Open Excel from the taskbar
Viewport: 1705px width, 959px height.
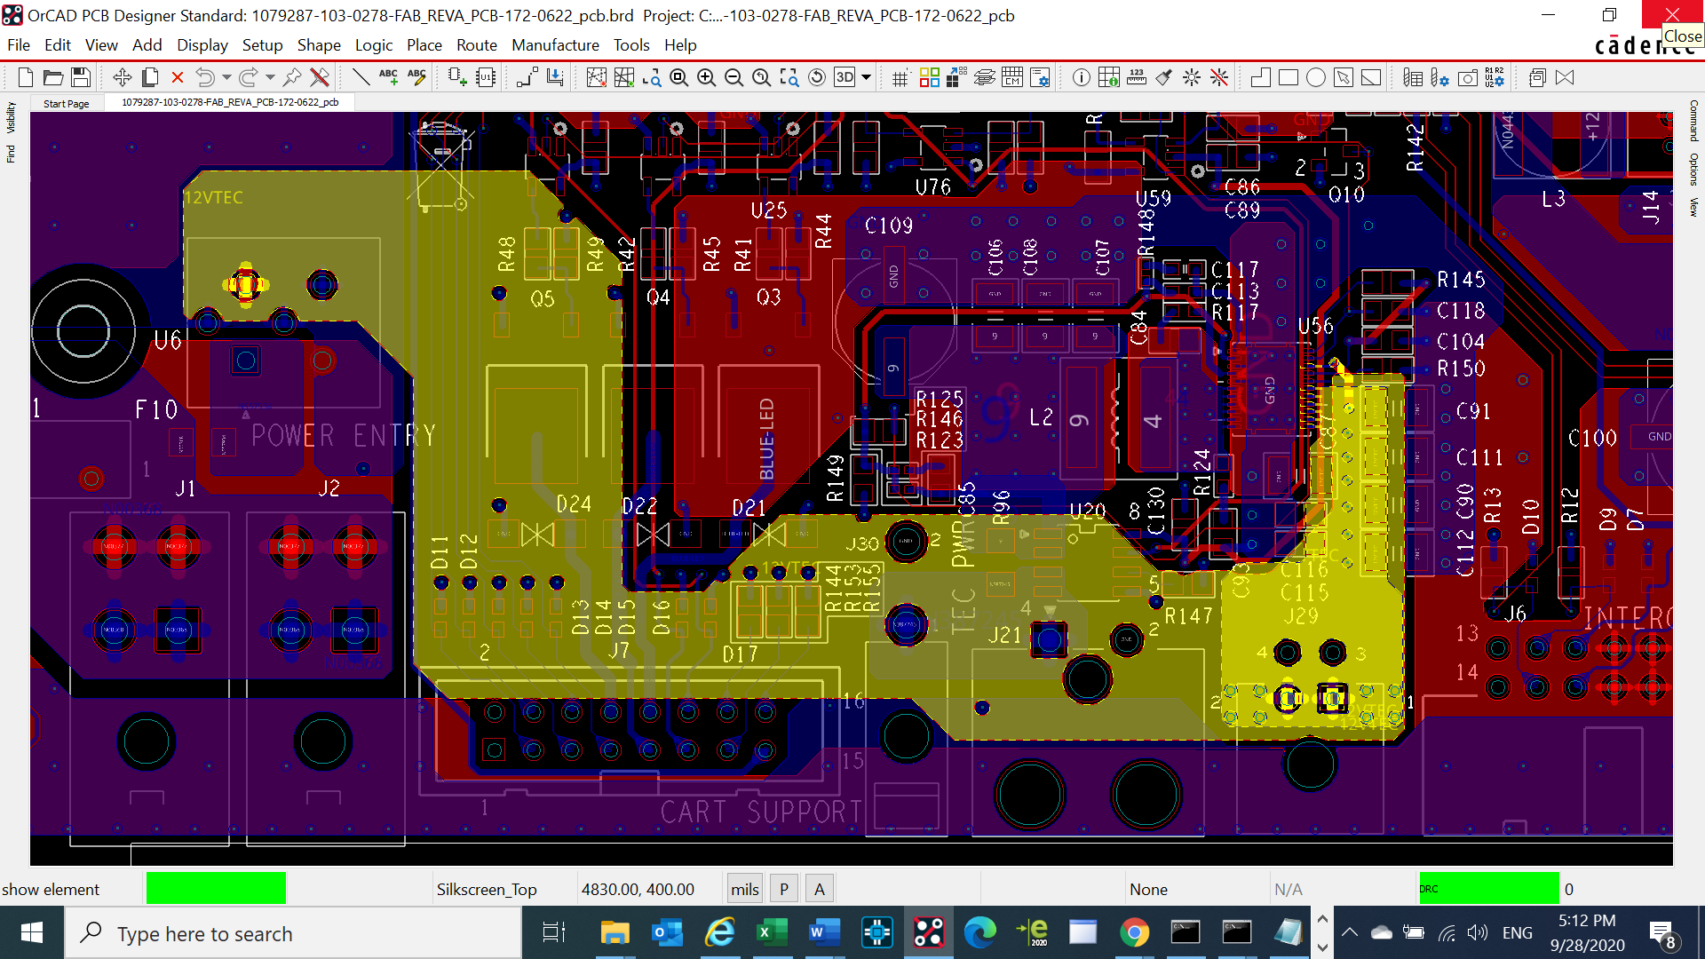tap(772, 933)
